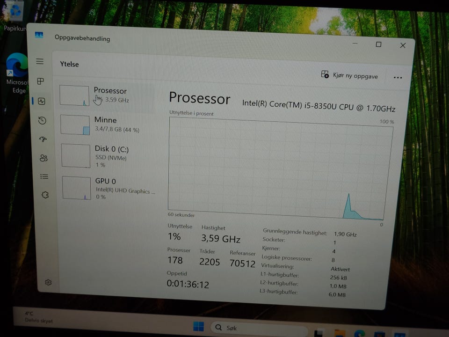
Task: Open the Services page icon
Action: point(45,195)
